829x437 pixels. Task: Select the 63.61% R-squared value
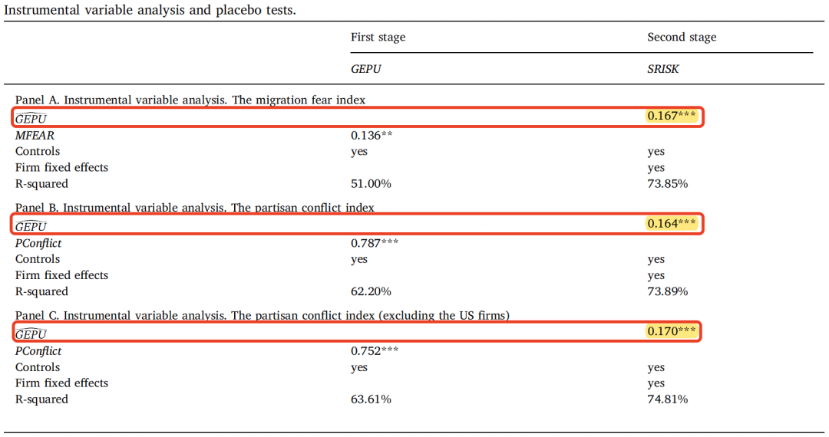click(x=371, y=399)
